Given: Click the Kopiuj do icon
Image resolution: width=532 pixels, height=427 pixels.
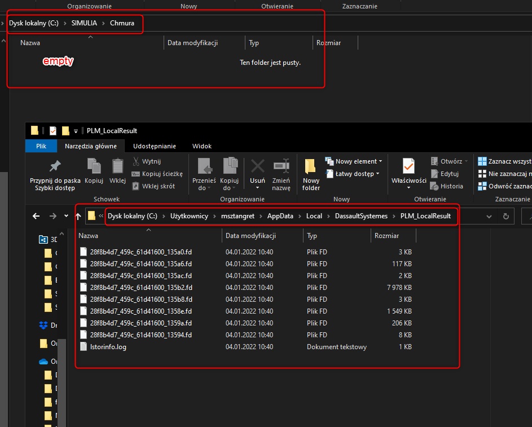Looking at the screenshot, I should coord(230,166).
